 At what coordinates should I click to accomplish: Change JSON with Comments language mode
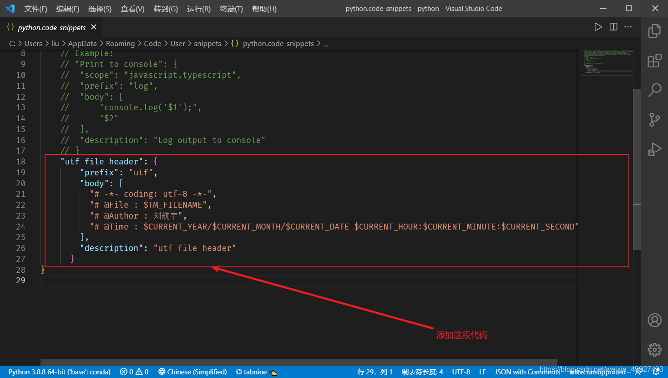pos(527,372)
